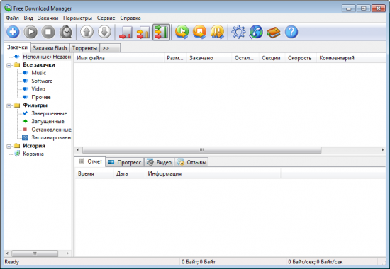The image size is (390, 269).
Task: Select light traffic mode icon
Action: point(126,32)
